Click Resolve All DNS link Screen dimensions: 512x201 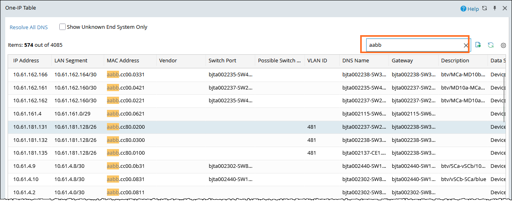coord(28,27)
